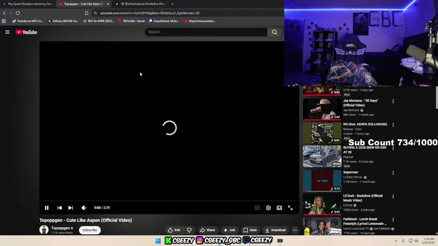
Task: Skip to the previous video
Action: (x=60, y=208)
